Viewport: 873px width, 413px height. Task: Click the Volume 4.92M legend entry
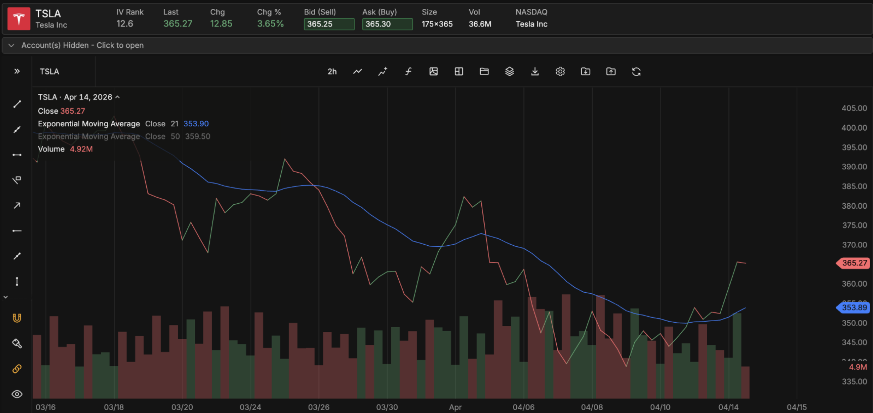point(65,149)
